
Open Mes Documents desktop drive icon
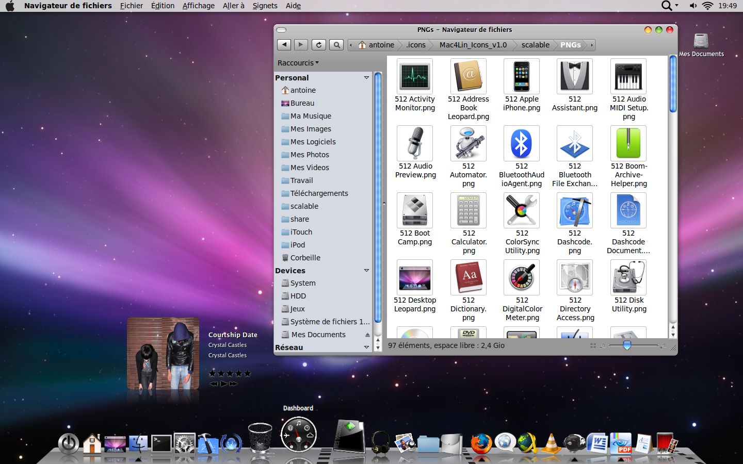click(701, 44)
